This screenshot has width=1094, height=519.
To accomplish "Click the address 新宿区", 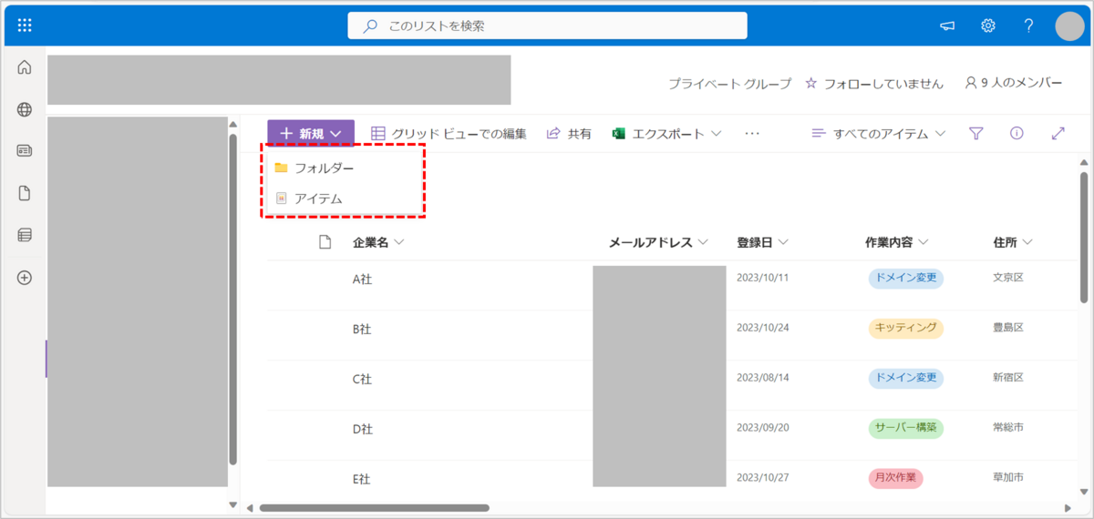I will tap(1008, 377).
